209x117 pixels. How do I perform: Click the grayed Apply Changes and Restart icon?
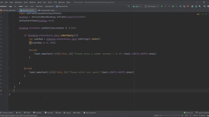[x=166, y=6]
